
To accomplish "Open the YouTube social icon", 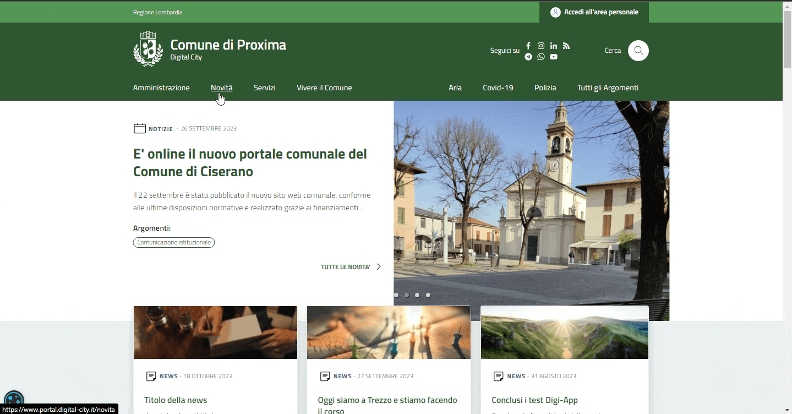I will pyautogui.click(x=554, y=57).
